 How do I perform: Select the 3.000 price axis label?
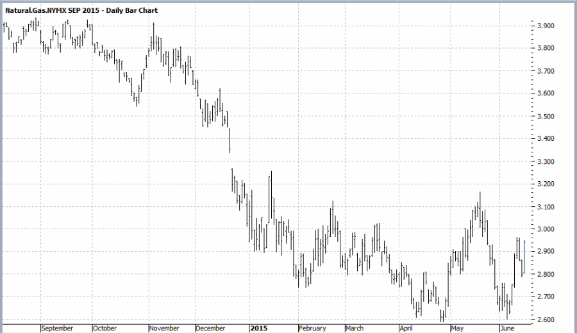click(546, 229)
